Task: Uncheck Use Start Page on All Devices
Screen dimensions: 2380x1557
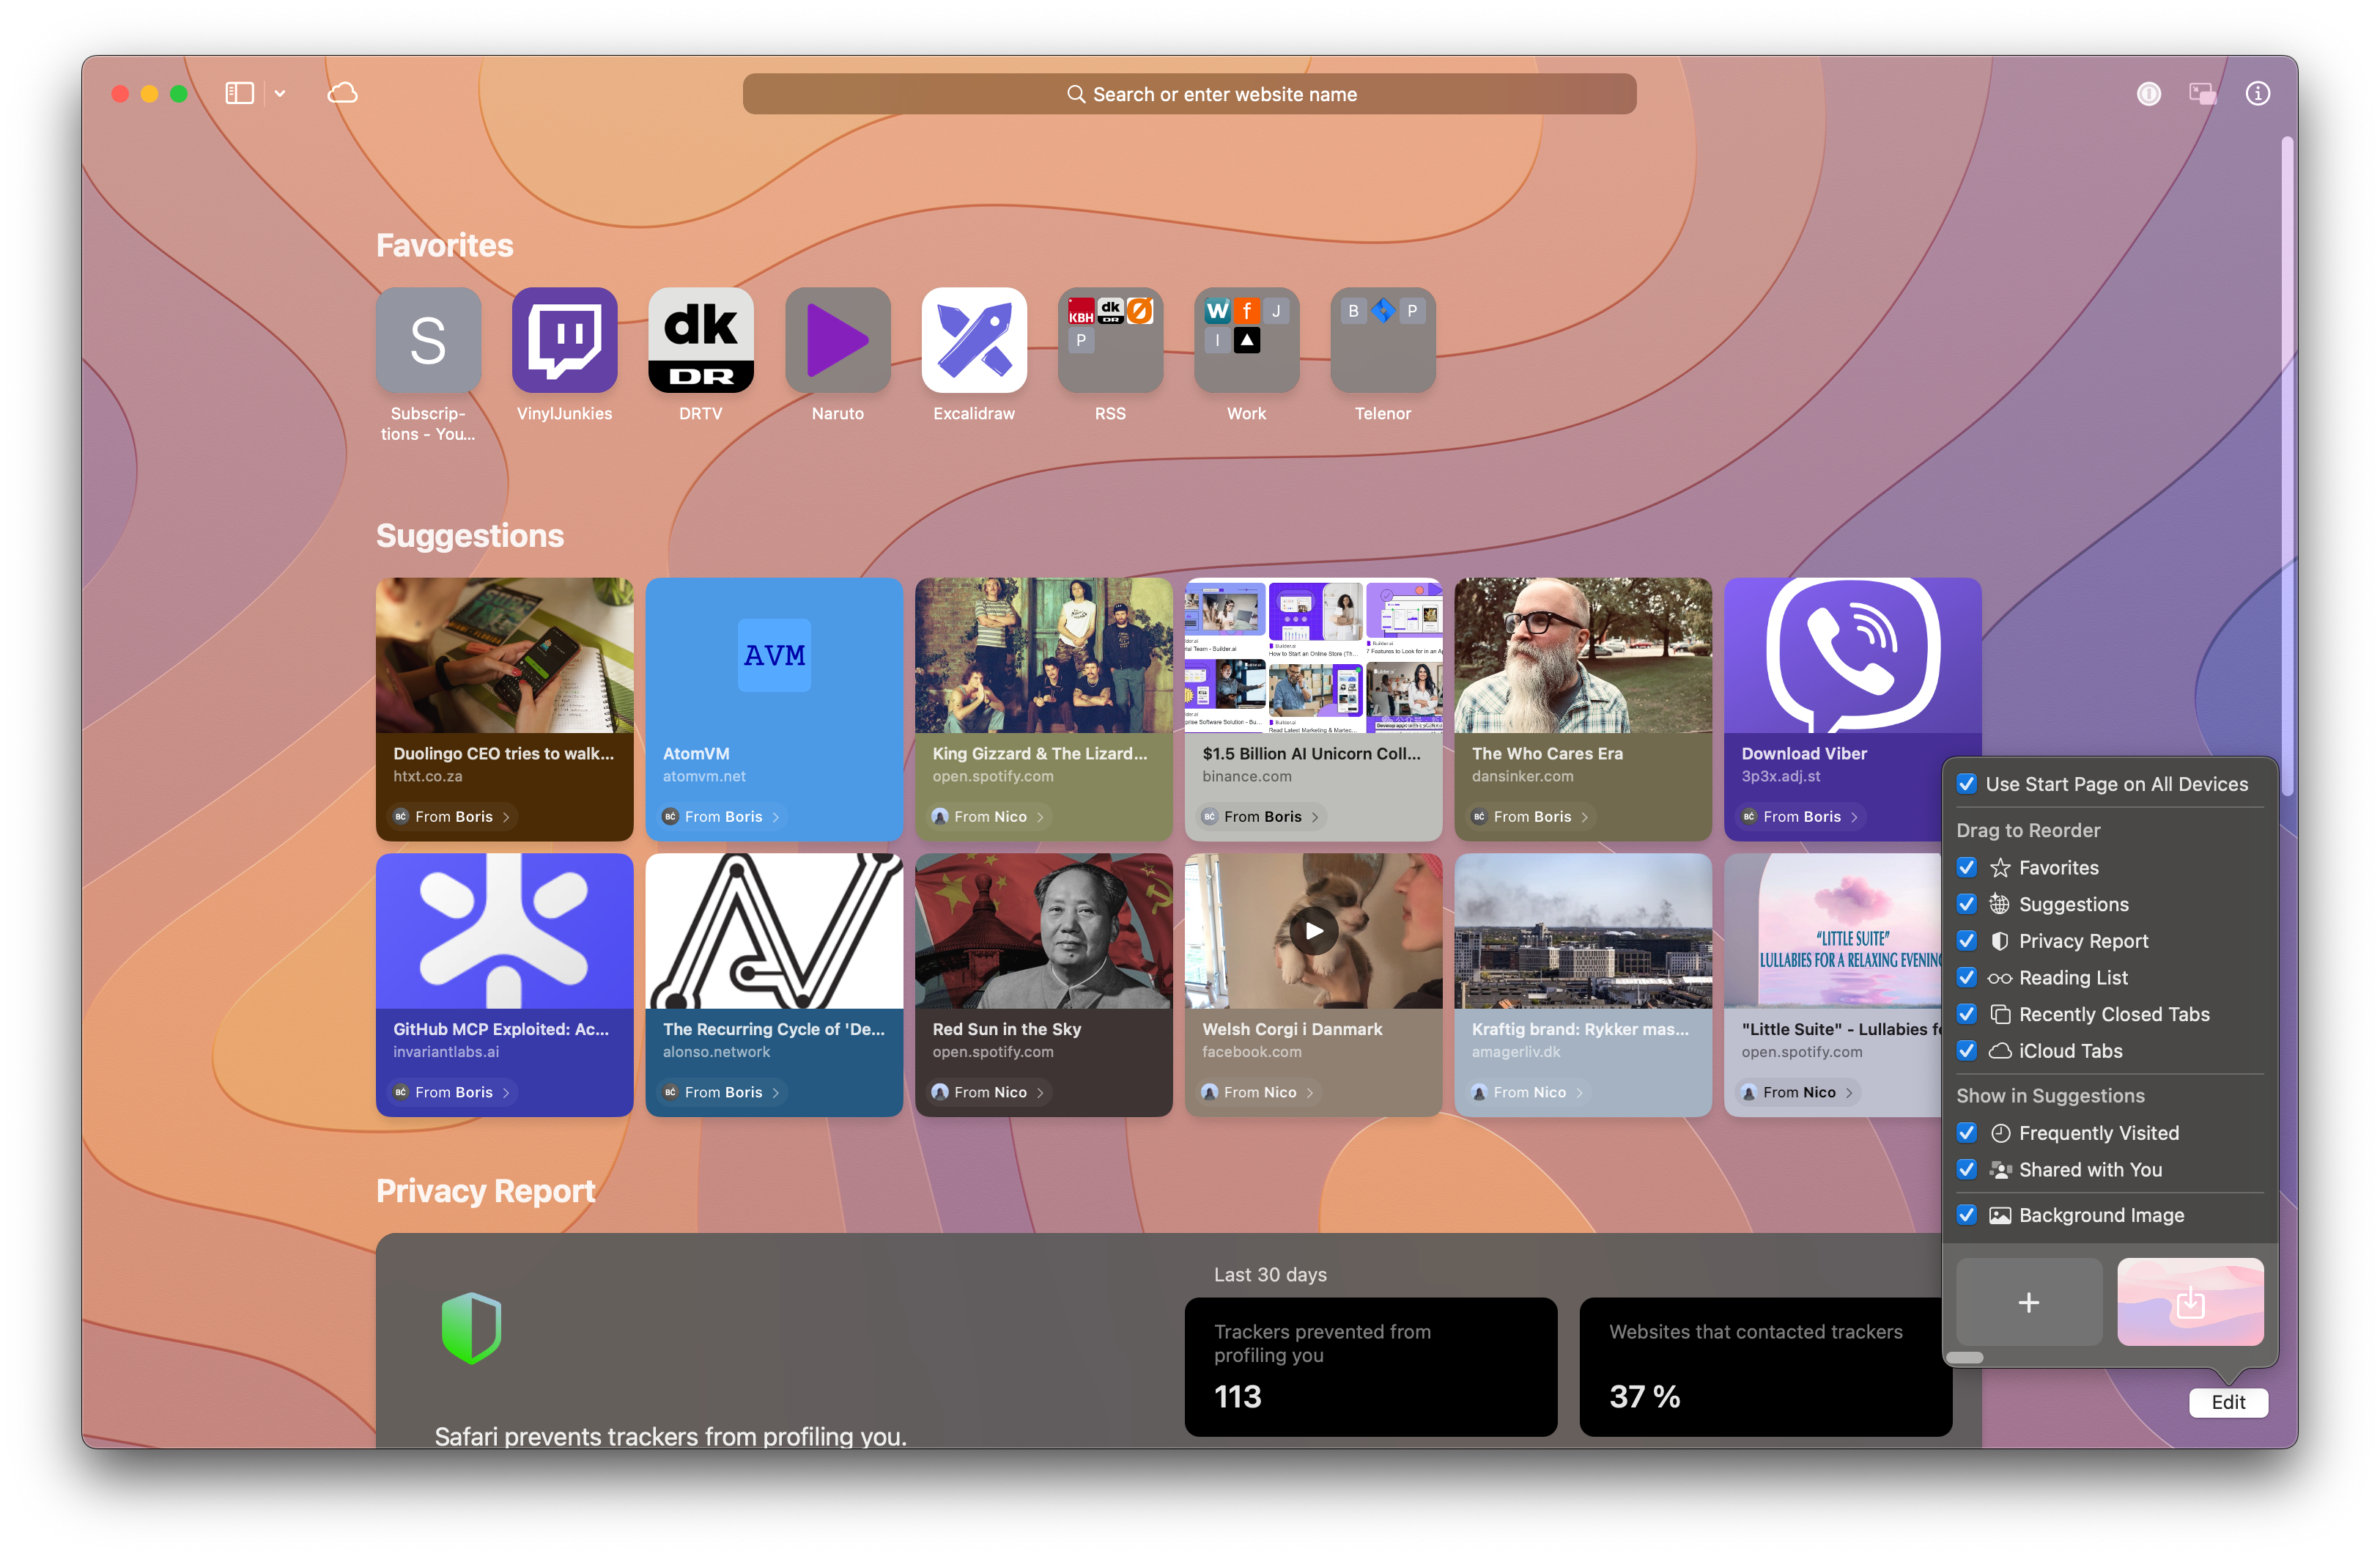Action: click(1966, 784)
